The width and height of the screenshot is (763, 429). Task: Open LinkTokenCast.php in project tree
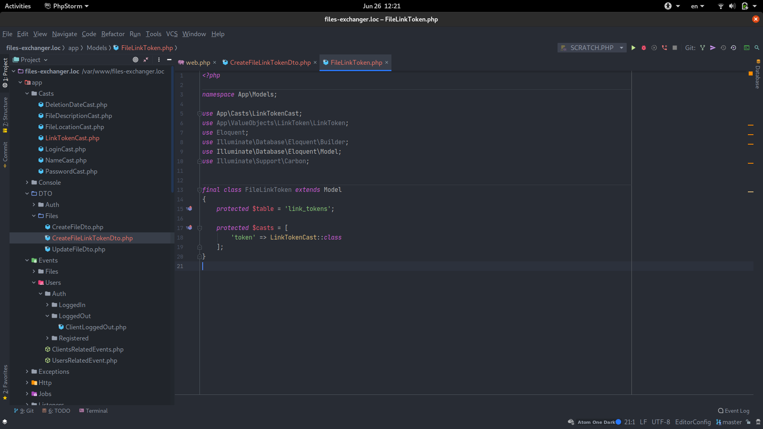click(72, 138)
